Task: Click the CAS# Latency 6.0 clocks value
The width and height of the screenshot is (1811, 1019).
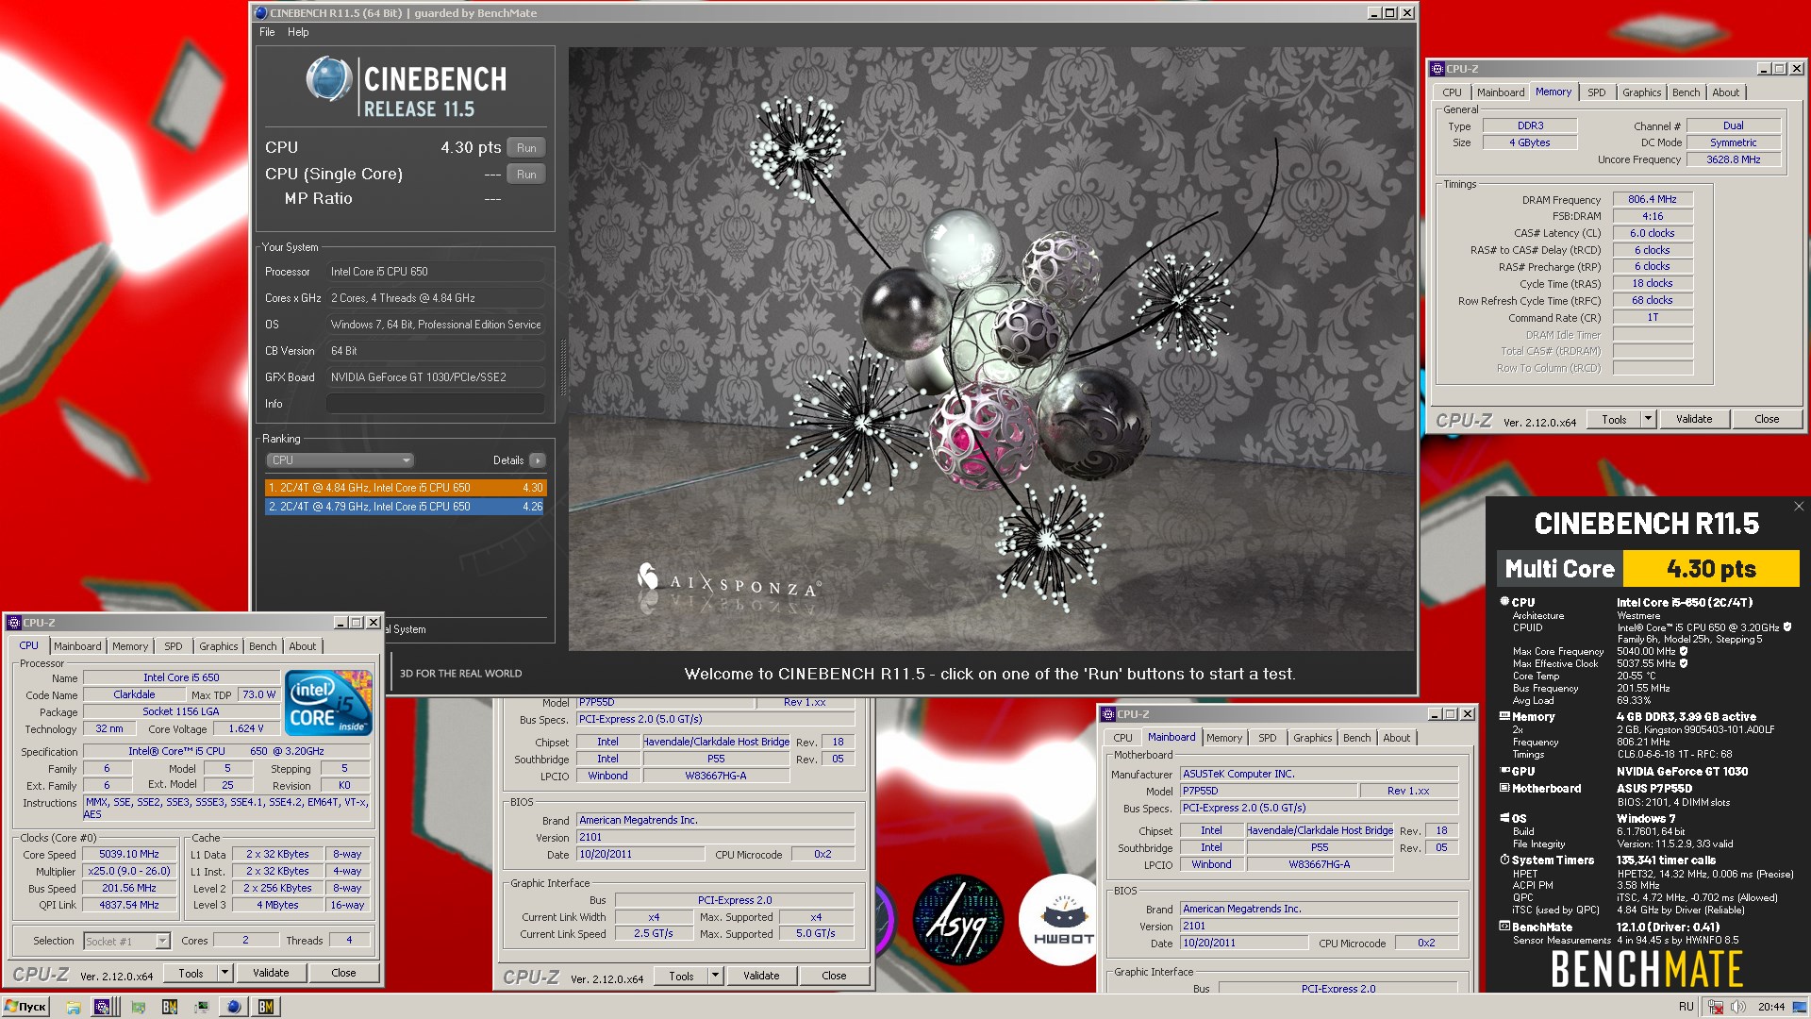Action: pos(1653,233)
